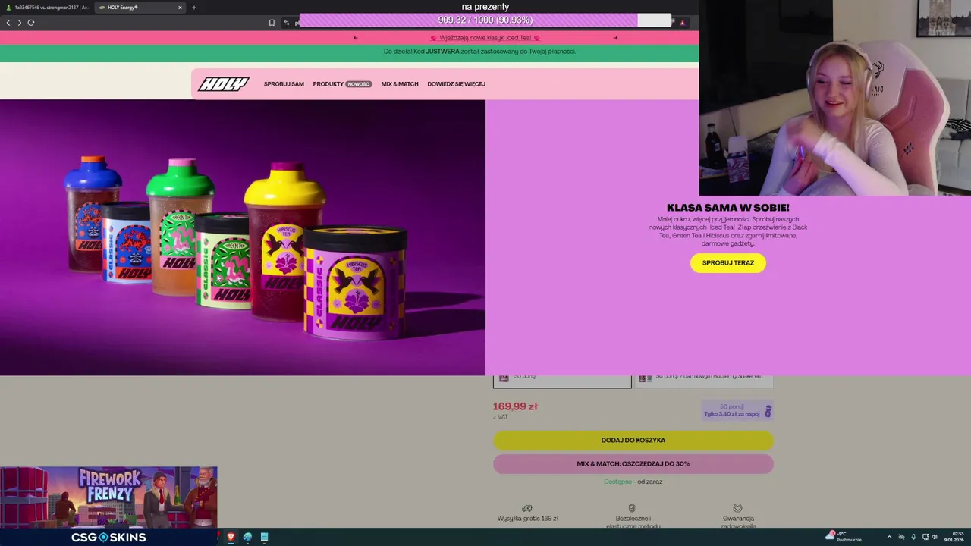The height and width of the screenshot is (546, 971).
Task: Click the Brave shields icon in address bar
Action: [x=682, y=23]
